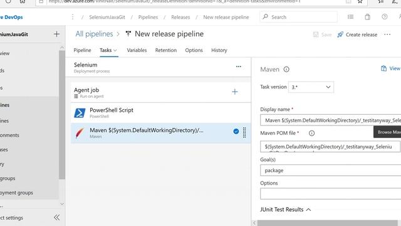The width and height of the screenshot is (401, 226).
Task: Click the Goal(s) field containing package
Action: point(330,170)
